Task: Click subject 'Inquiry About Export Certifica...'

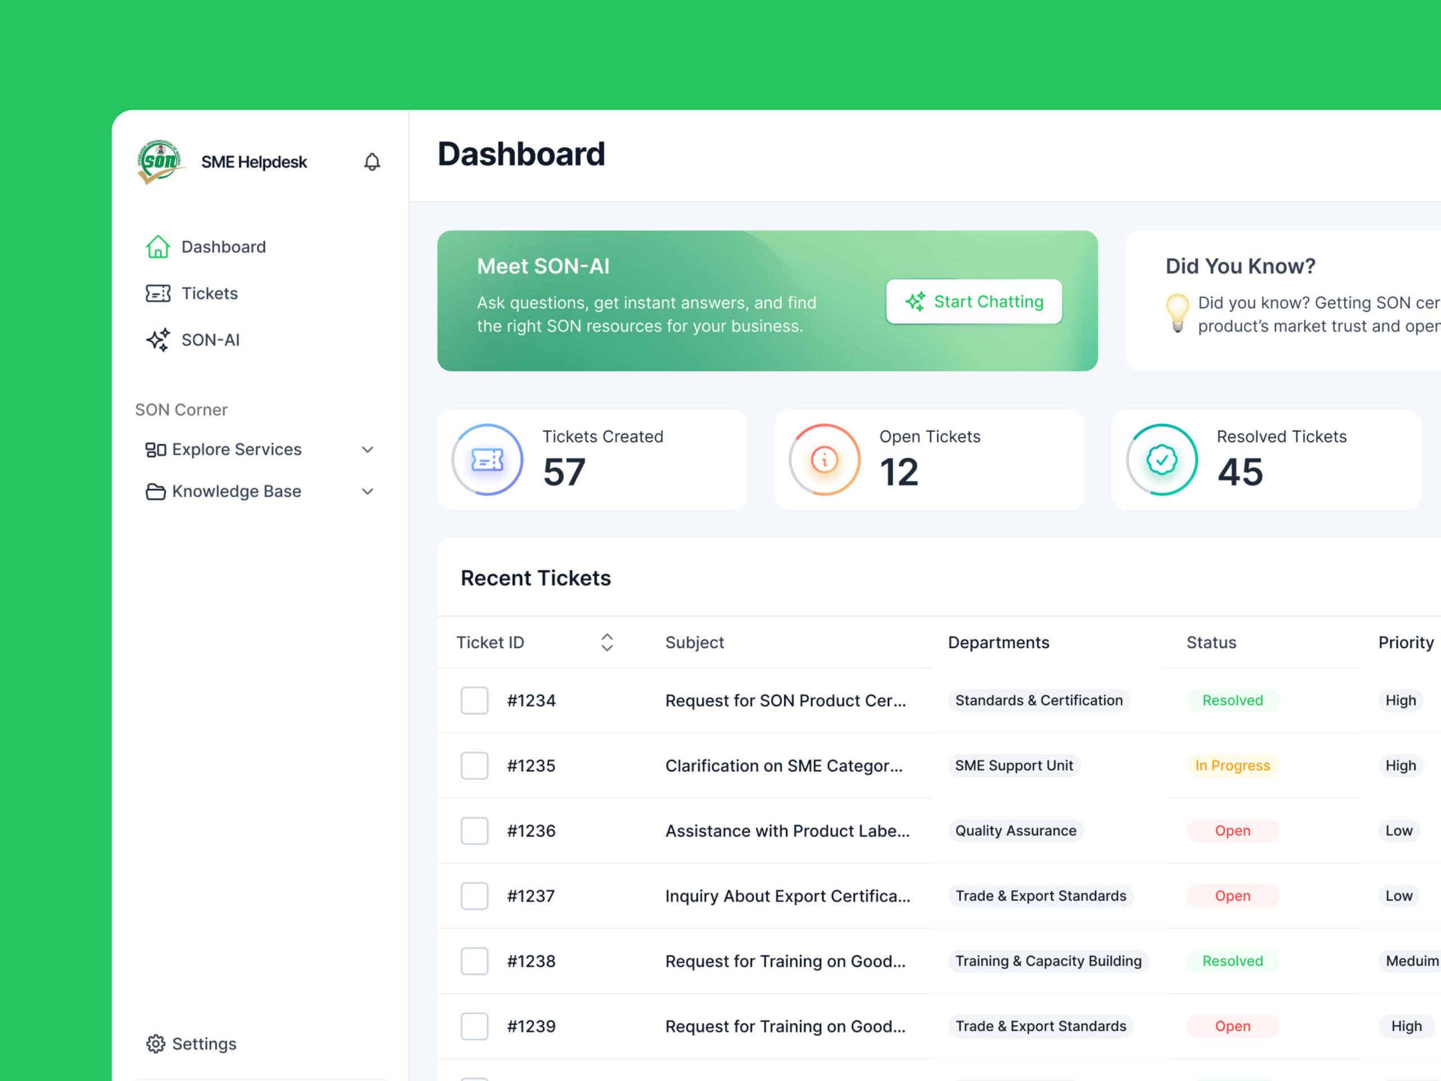Action: (x=787, y=896)
